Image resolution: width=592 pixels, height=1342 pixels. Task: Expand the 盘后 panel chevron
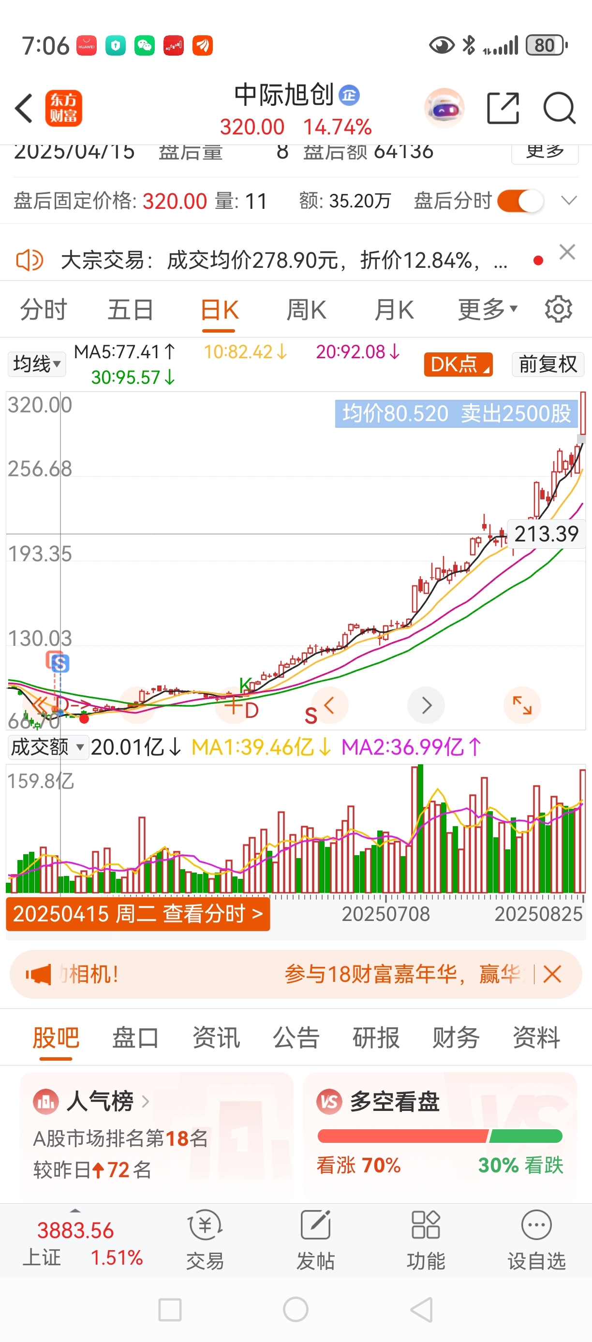569,201
